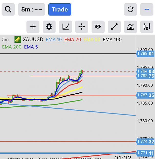
Task: Select the EMA 50 indicator label
Action: click(92, 39)
